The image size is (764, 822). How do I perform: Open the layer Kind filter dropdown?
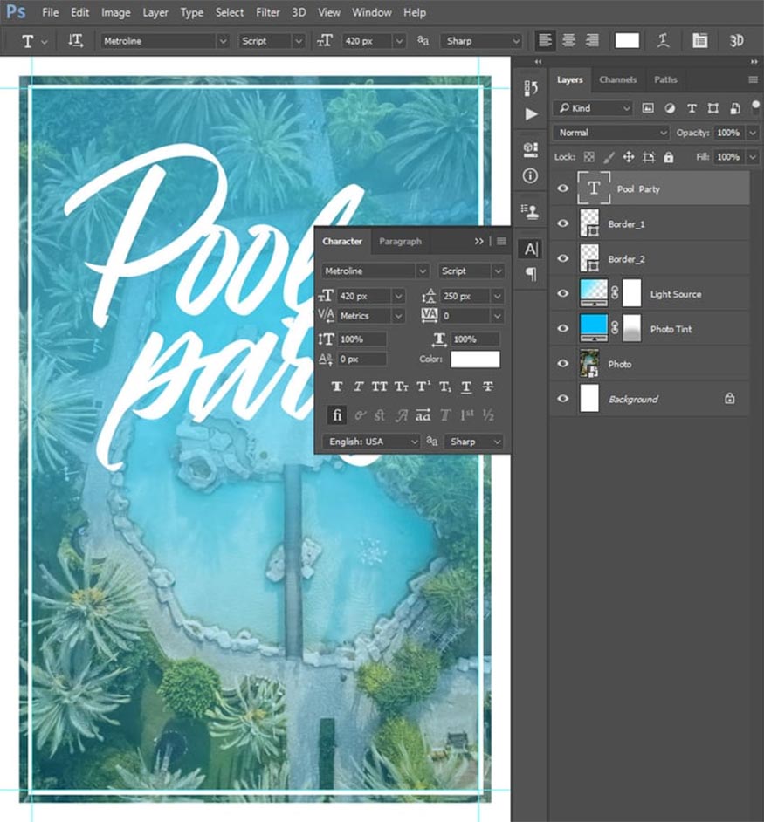(x=592, y=108)
